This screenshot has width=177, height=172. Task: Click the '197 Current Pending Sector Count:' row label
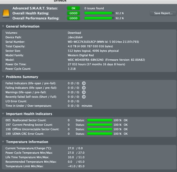point(29,125)
